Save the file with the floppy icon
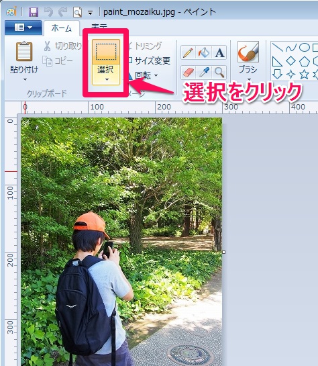This screenshot has width=318, height=366. (x=34, y=12)
